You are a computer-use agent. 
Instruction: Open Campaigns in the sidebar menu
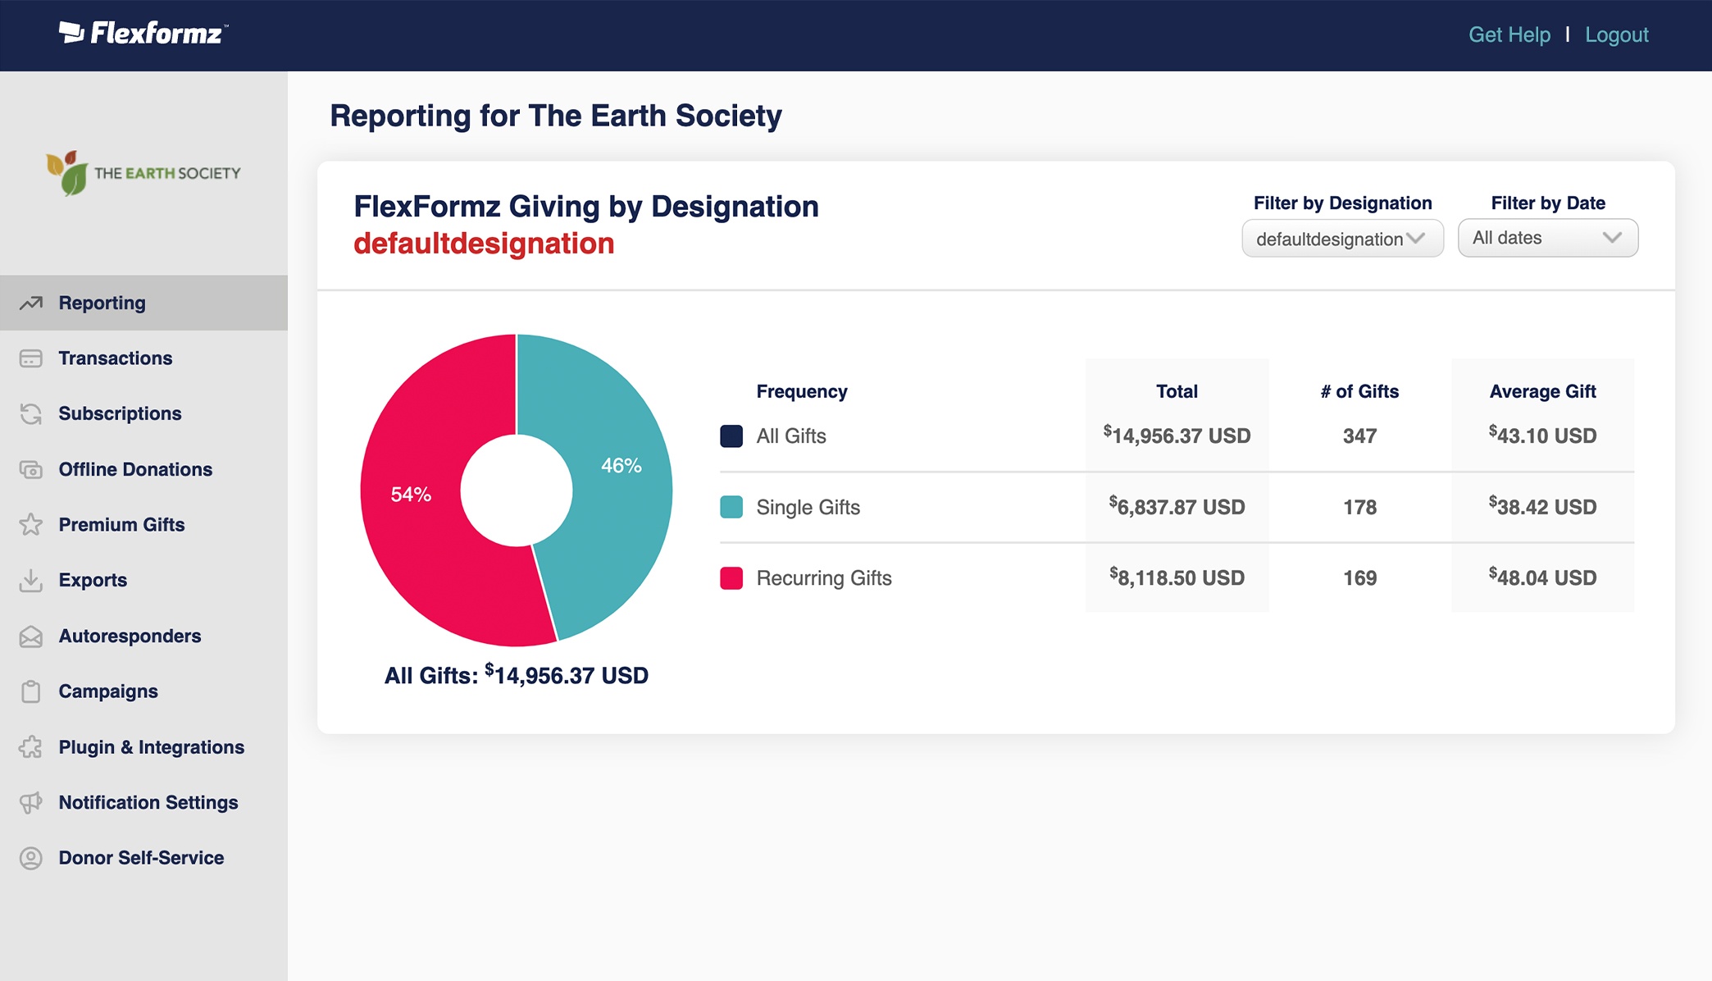pos(108,691)
